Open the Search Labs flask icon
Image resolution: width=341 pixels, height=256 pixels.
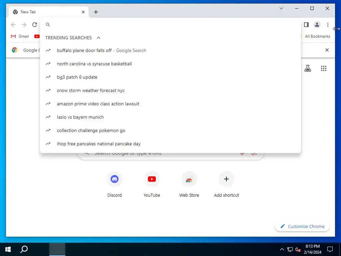[307, 68]
